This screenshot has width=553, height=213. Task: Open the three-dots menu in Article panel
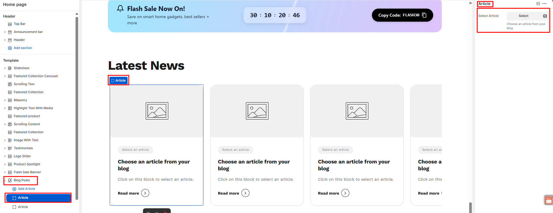[x=544, y=4]
